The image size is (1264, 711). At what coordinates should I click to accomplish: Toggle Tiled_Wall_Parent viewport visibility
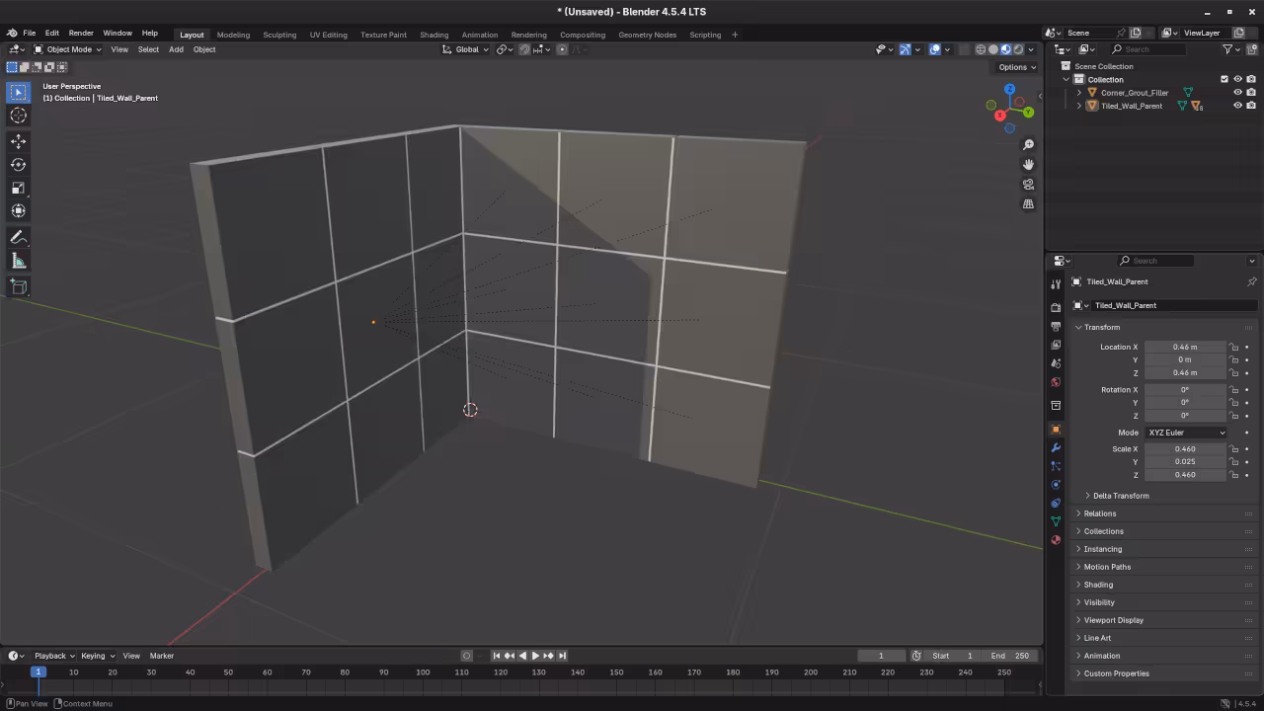tap(1237, 106)
